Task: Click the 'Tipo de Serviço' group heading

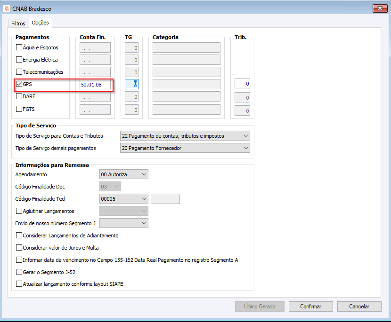Action: tap(36, 126)
